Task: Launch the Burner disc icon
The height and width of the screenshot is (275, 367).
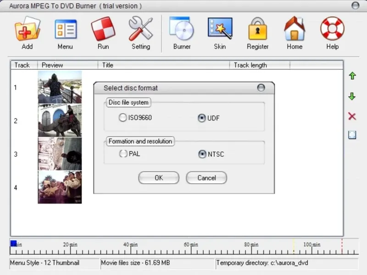Action: tap(182, 28)
